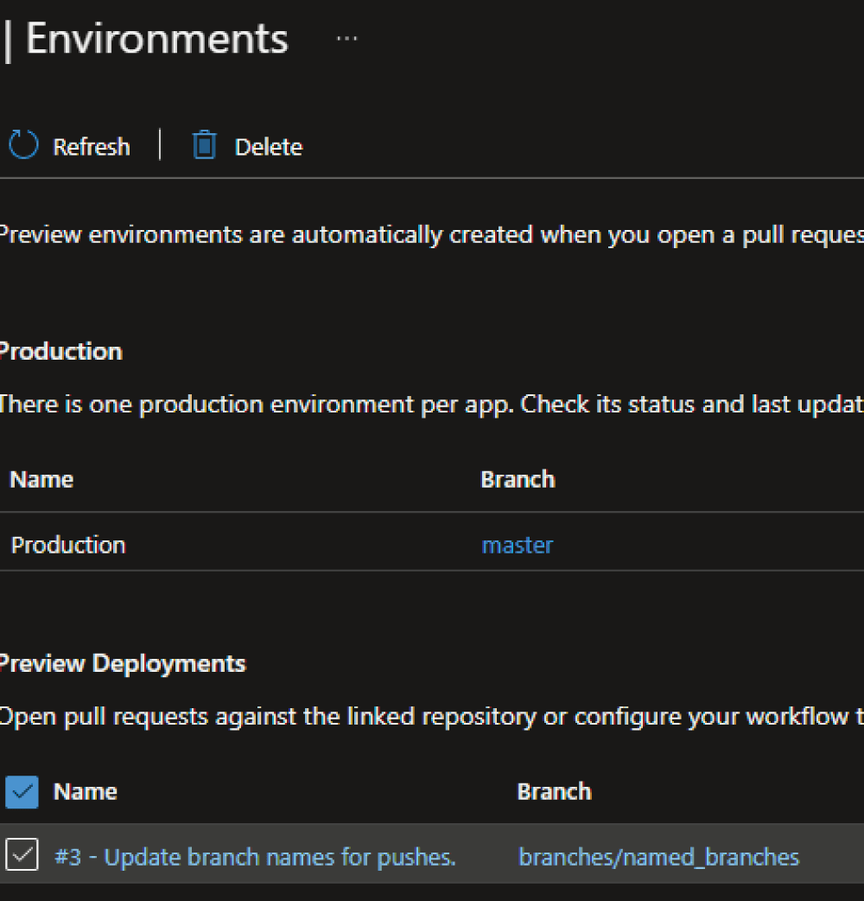Toggle the select-all checkbox in Preview Deployments
864x901 pixels.
click(22, 792)
